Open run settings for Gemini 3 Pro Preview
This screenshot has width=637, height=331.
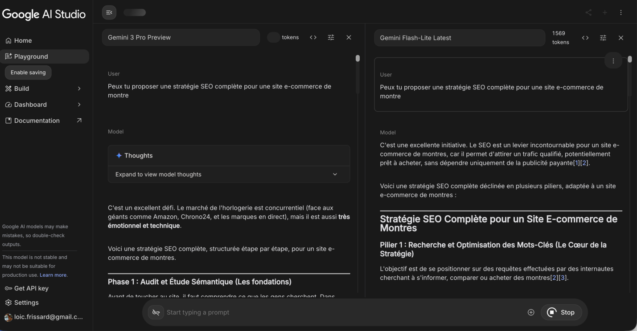[x=331, y=37]
